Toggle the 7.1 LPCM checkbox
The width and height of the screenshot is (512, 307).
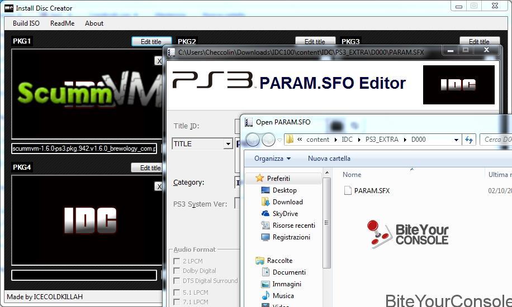click(x=177, y=302)
